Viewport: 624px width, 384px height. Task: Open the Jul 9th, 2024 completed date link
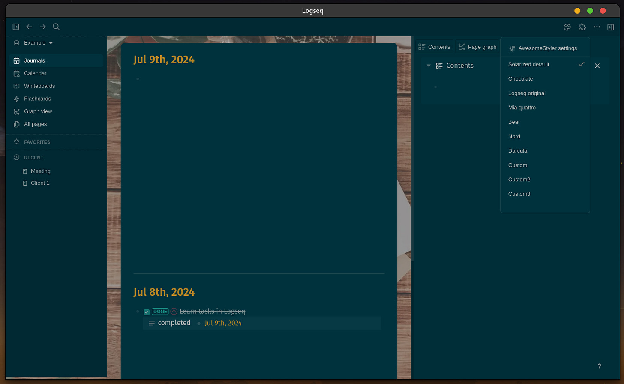pos(223,323)
